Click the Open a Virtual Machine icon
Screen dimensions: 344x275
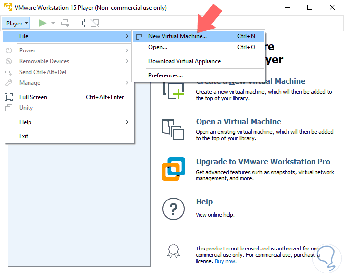[x=173, y=129]
